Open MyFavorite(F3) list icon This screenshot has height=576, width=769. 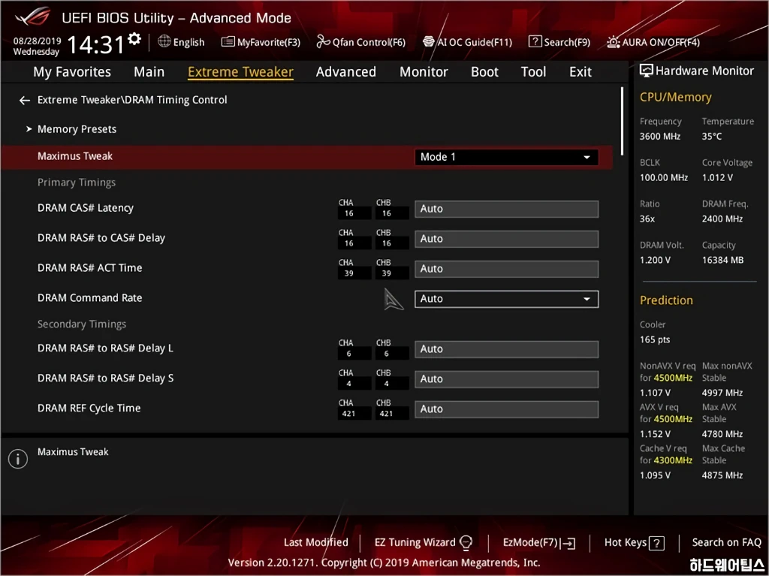point(228,42)
